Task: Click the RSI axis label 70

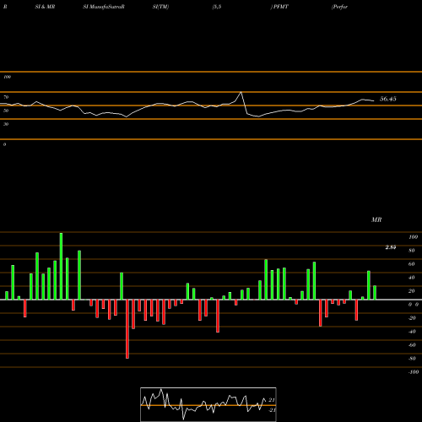Action: click(x=6, y=97)
